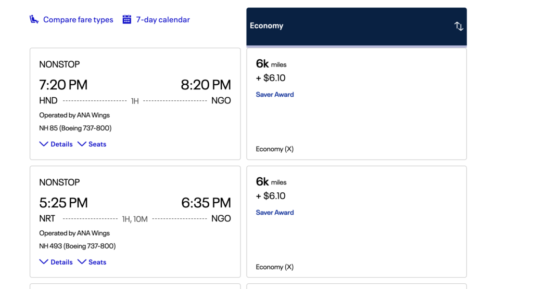Choose the 6k miles fare for NRT flight
The width and height of the screenshot is (533, 289).
click(x=357, y=222)
